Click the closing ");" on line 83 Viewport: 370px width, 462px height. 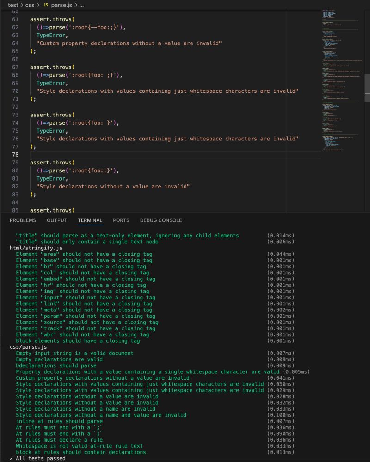click(x=33, y=195)
